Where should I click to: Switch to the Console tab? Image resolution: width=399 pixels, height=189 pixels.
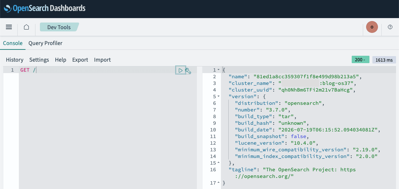(13, 43)
